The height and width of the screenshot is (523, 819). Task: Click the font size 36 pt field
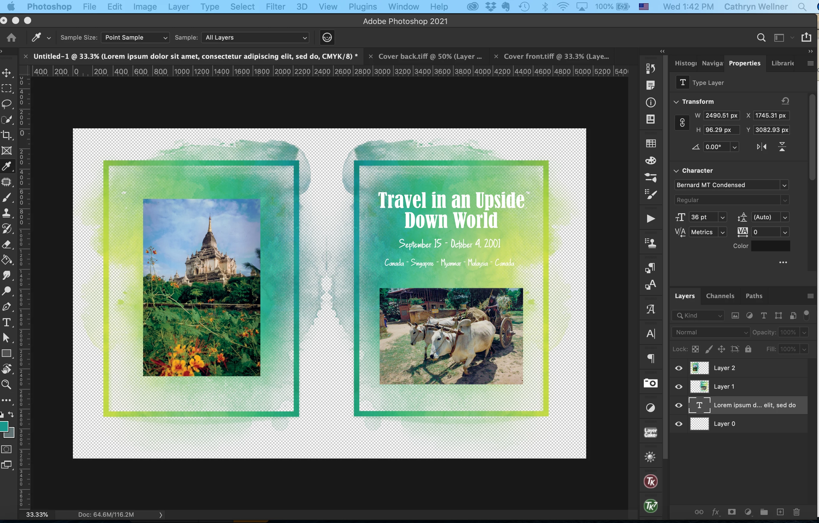pos(702,217)
